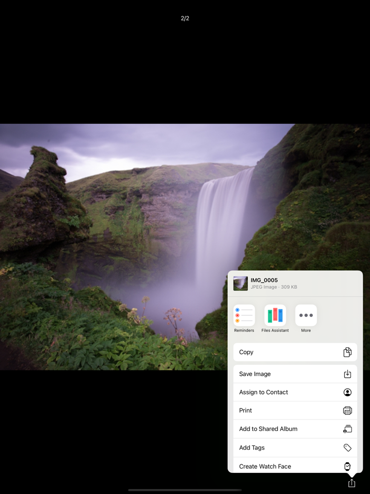The image size is (370, 494).
Task: Tap the IMG_0005 file name
Action: [264, 280]
